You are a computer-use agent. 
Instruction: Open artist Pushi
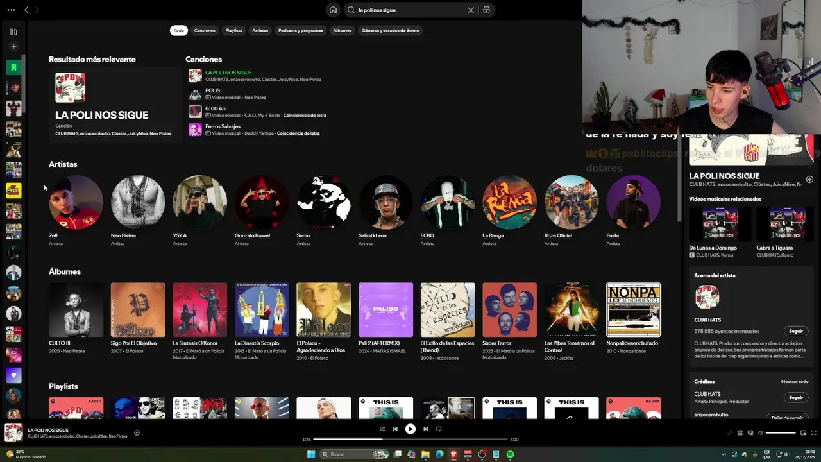pos(634,202)
